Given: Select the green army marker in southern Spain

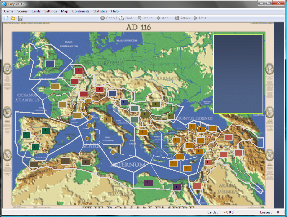Looking at the screenshot, I should tap(35, 147).
